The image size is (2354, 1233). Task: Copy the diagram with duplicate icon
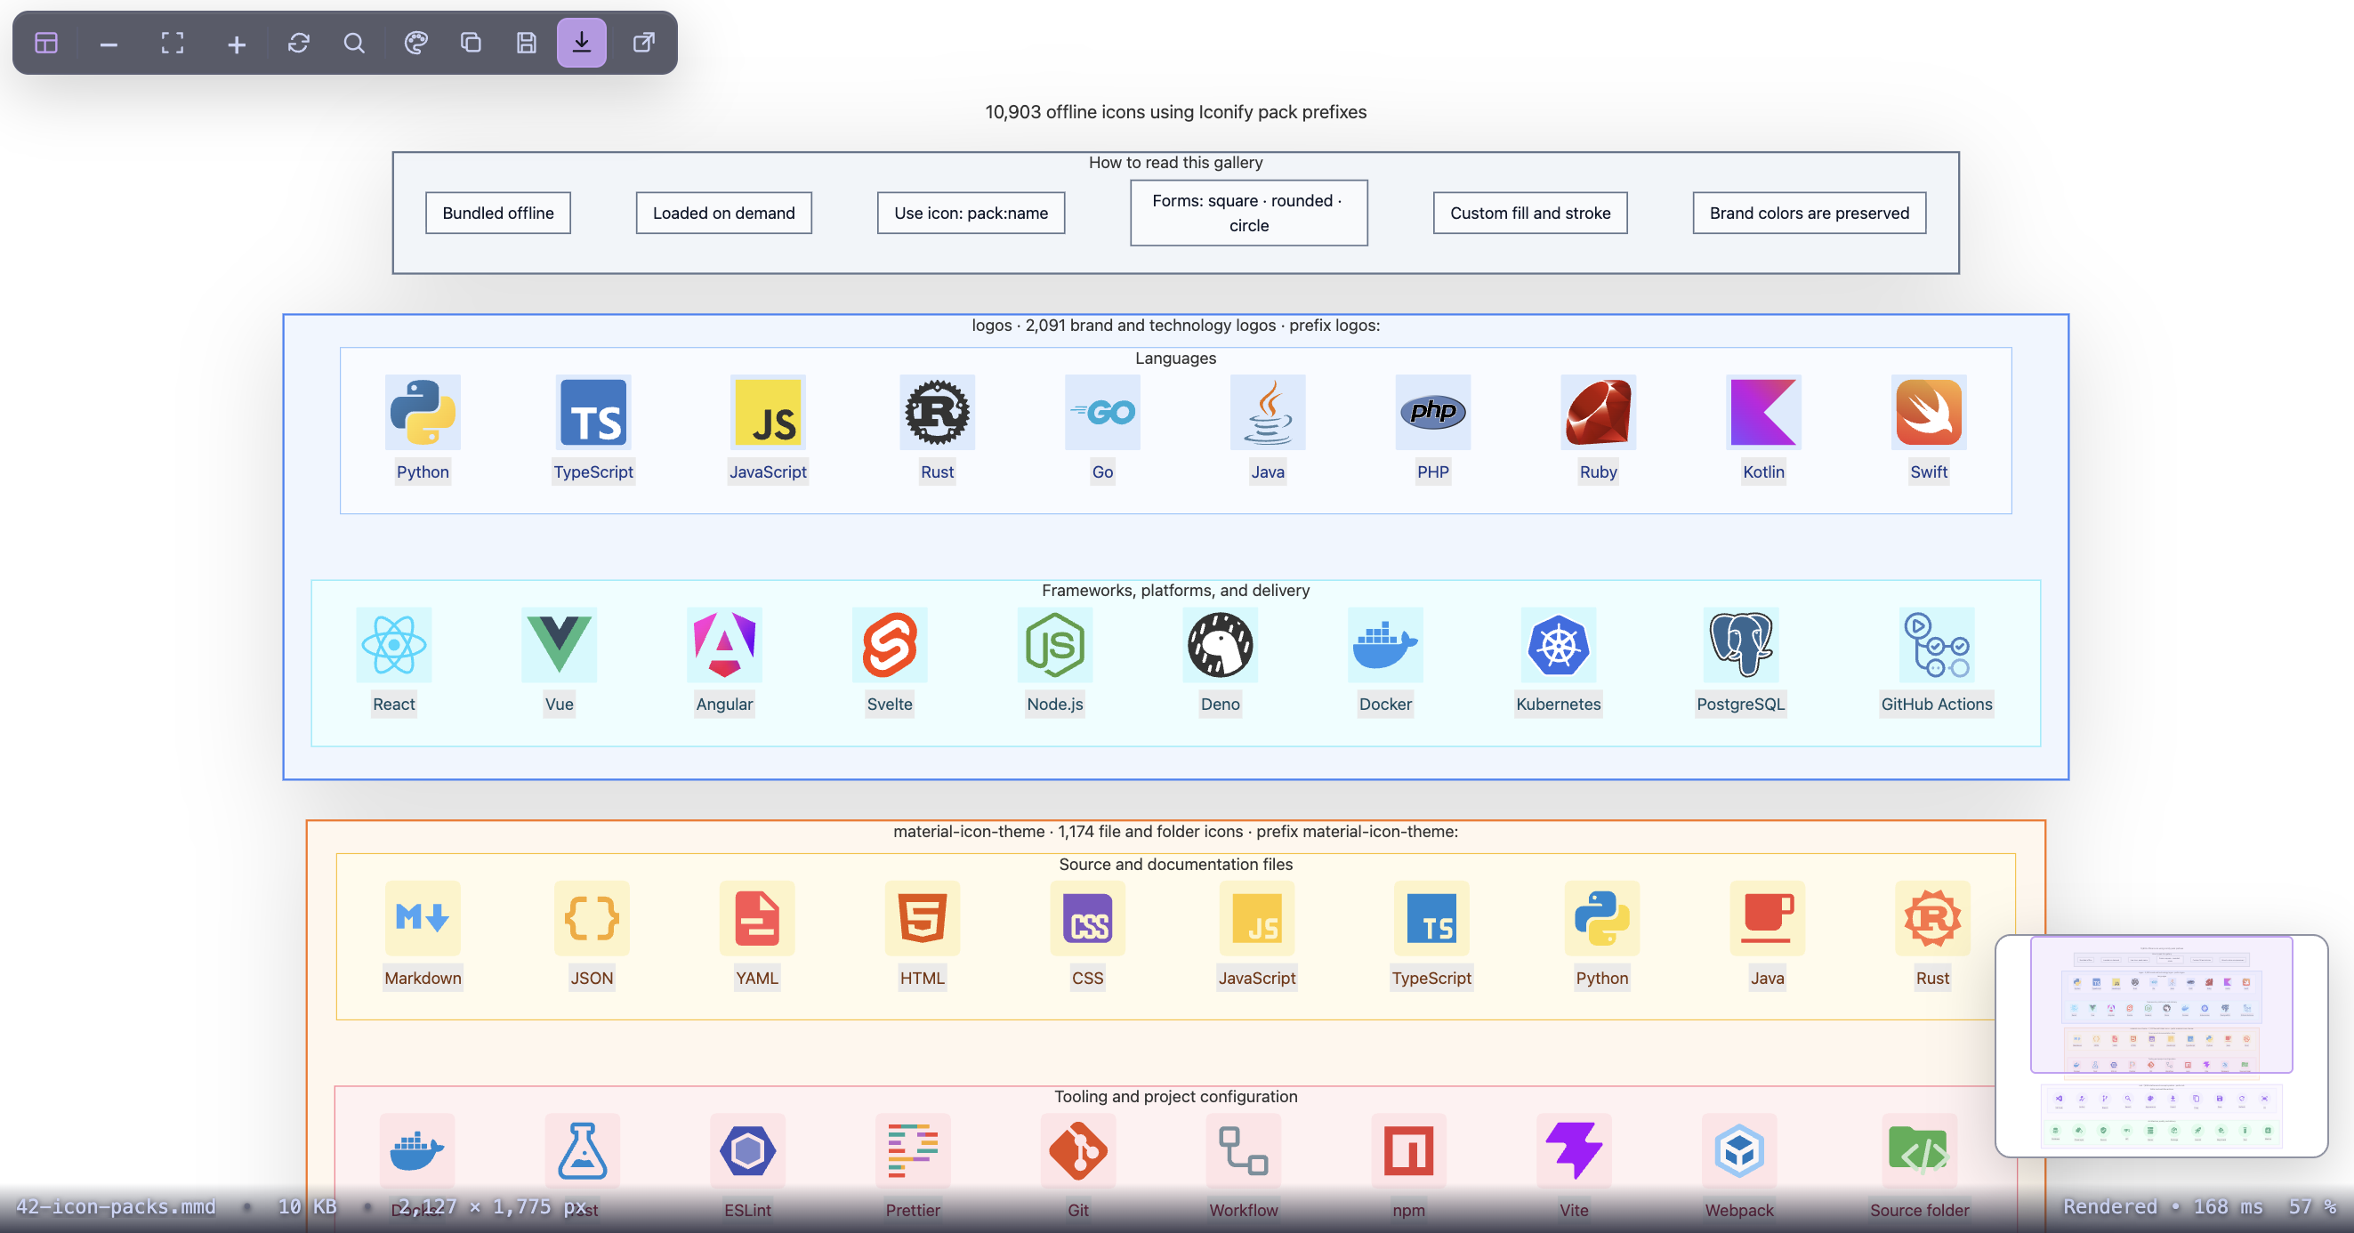tap(472, 43)
